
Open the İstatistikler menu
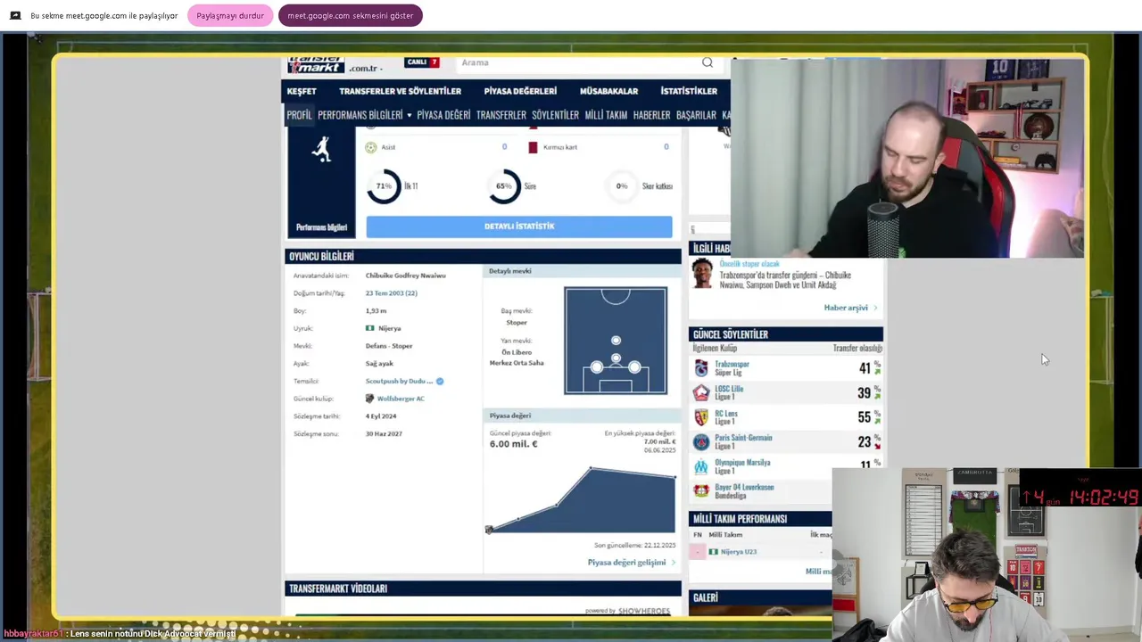coord(689,91)
